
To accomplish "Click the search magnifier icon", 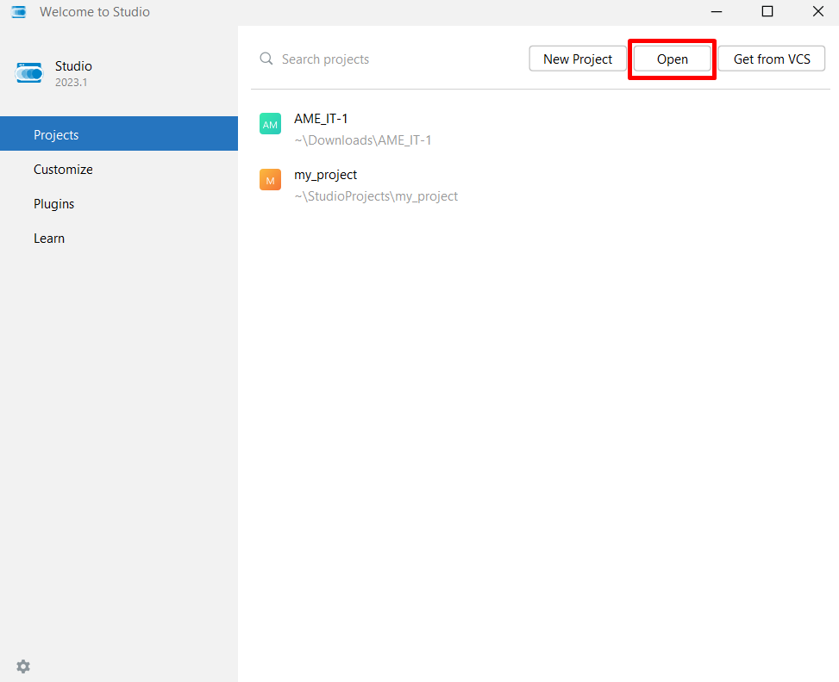I will [266, 59].
